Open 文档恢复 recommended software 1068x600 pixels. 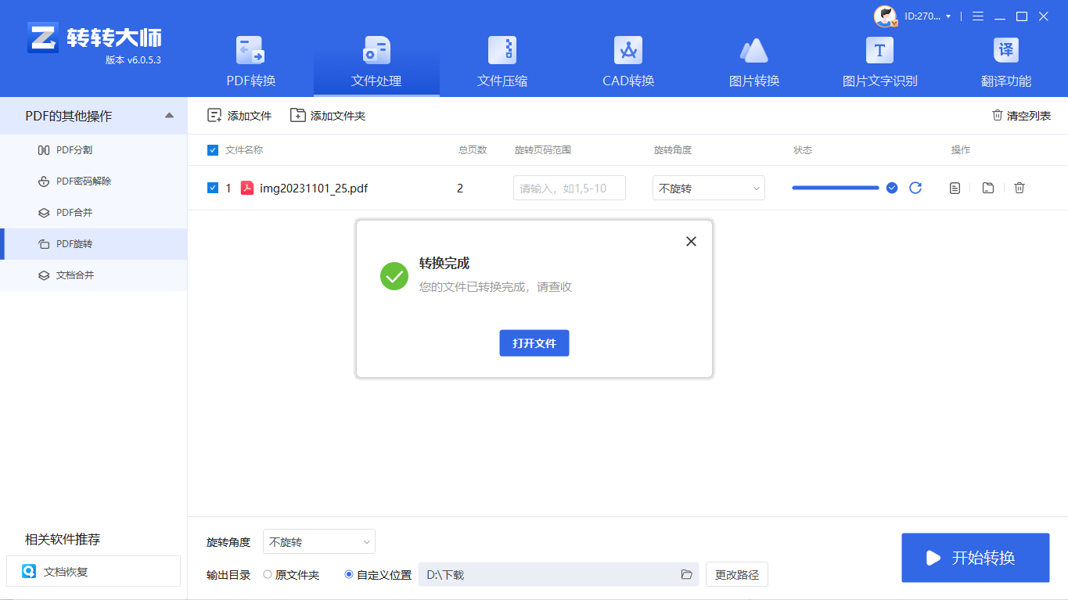(93, 571)
